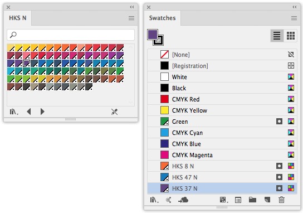Switch Swatches to list view
The height and width of the screenshot is (213, 303).
277,36
